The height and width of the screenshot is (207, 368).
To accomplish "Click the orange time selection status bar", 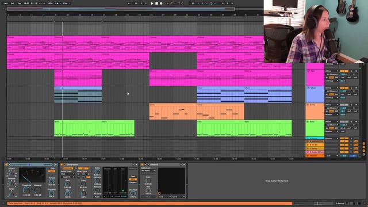I will [x=149, y=203].
